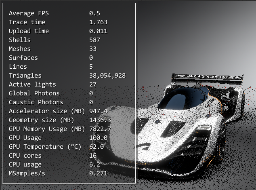Click the 100.0 GPU usage value

click(x=98, y=138)
